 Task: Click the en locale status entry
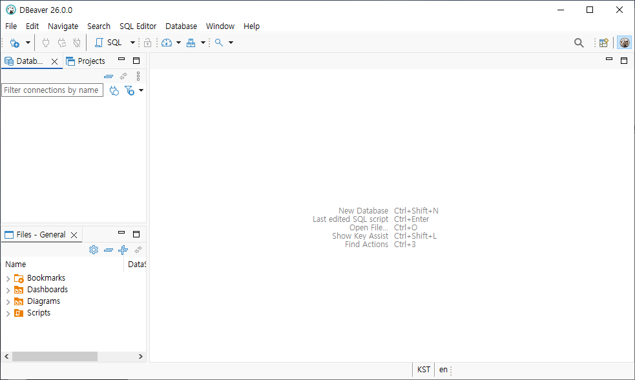click(x=443, y=370)
